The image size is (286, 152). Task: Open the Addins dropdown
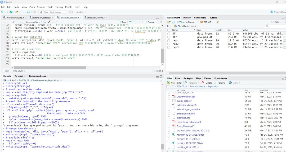click(81, 12)
